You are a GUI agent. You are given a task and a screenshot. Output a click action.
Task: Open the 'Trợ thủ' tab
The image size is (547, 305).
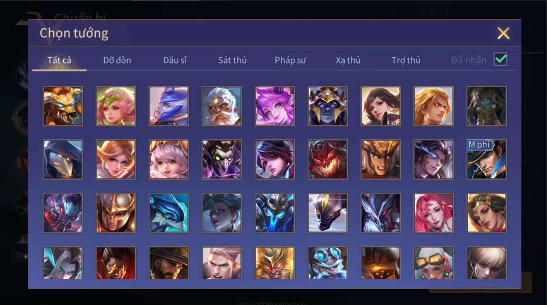[x=406, y=60]
